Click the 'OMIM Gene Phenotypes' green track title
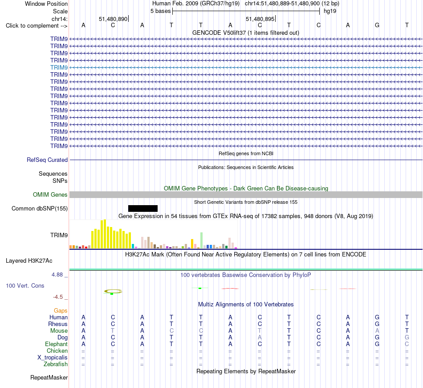423x388 pixels. coord(246,188)
